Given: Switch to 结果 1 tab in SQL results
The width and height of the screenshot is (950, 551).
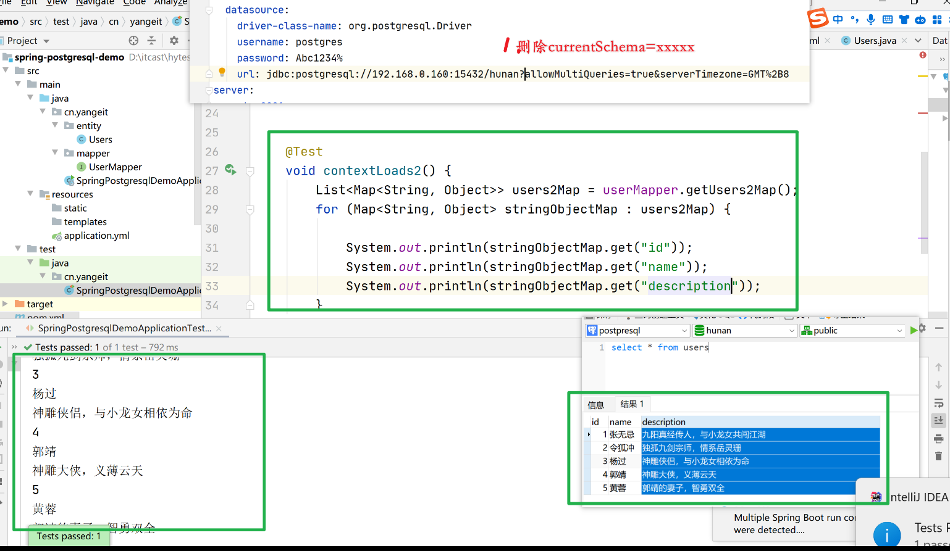Looking at the screenshot, I should (632, 404).
